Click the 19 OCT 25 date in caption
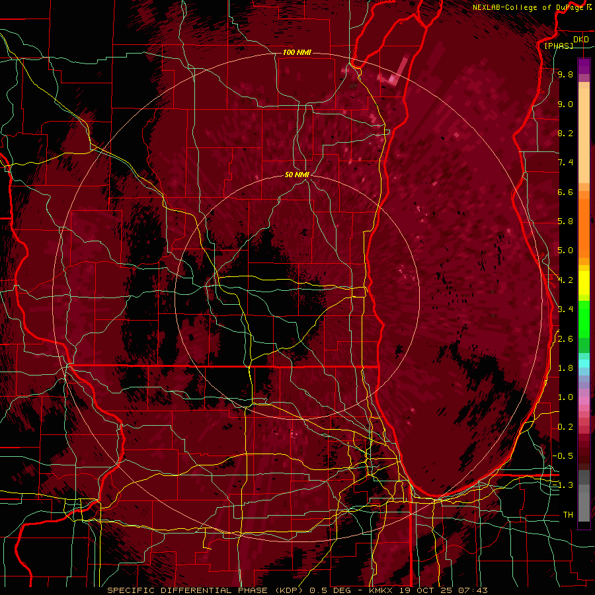The height and width of the screenshot is (595, 595). click(x=425, y=590)
